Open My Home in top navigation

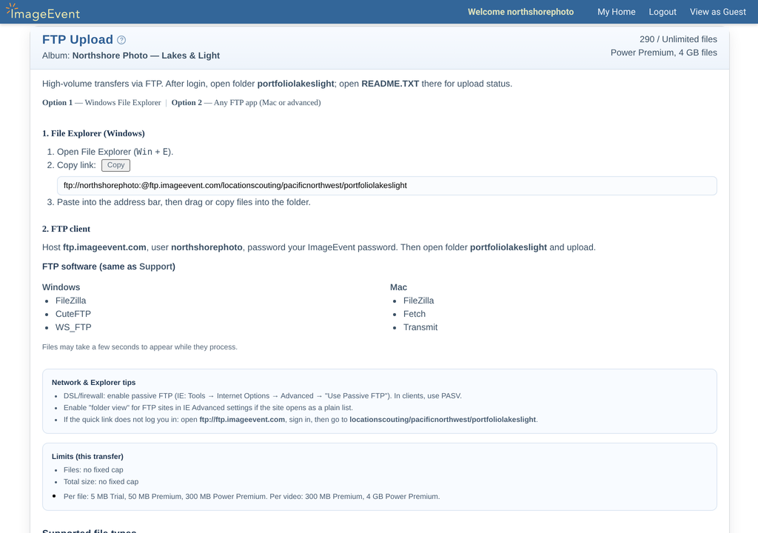[617, 12]
